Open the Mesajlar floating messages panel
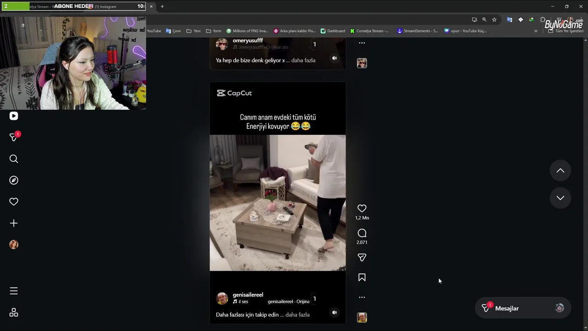Screen dimensions: 588x331 point(523,308)
